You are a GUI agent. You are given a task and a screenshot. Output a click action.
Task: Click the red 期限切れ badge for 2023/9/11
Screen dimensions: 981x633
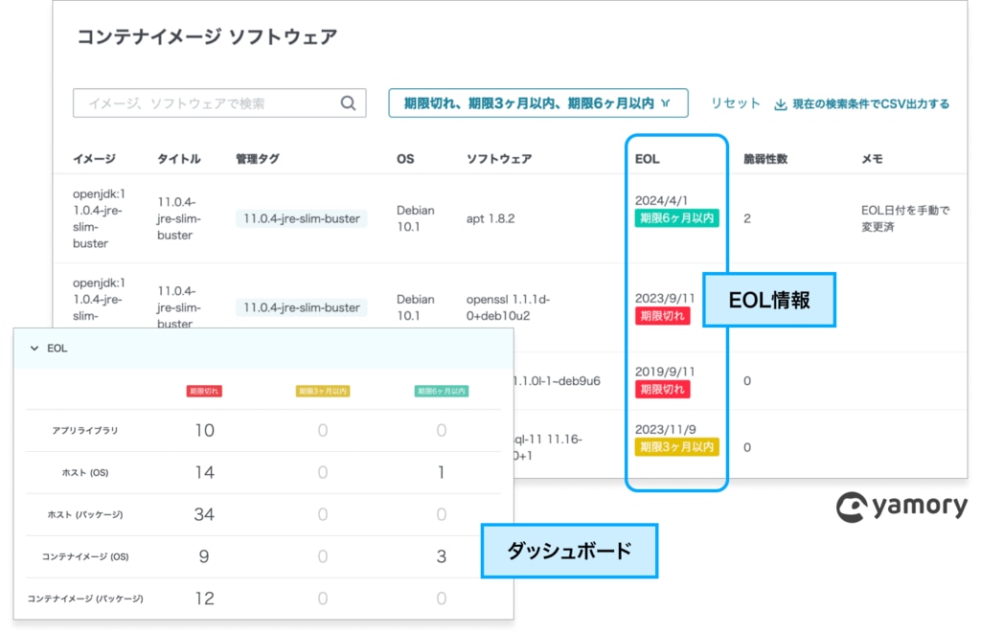662,316
